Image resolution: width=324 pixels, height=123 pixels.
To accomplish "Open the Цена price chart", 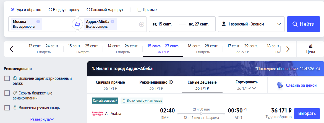I will click(310, 49).
